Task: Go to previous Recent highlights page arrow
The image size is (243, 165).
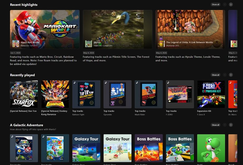Action: pyautogui.click(x=225, y=4)
